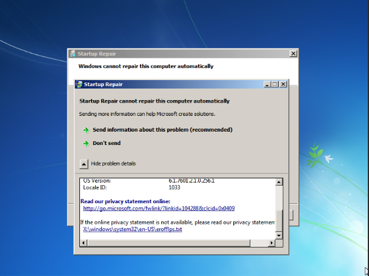Viewport: 369px width, 276px height.
Task: Choose the Don't send option
Action: pyautogui.click(x=107, y=143)
